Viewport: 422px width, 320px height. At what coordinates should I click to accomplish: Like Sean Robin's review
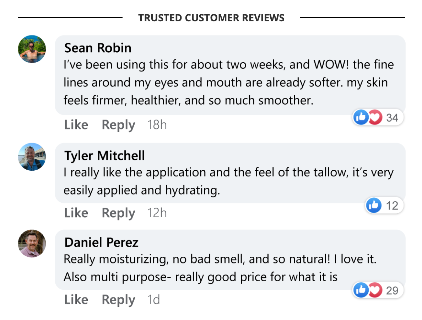(76, 125)
